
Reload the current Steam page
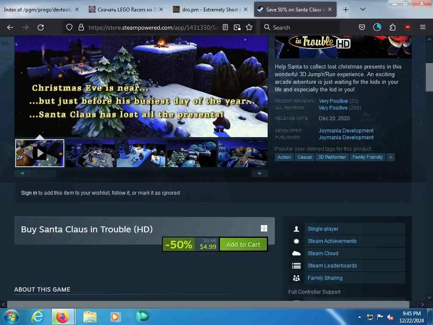41,28
